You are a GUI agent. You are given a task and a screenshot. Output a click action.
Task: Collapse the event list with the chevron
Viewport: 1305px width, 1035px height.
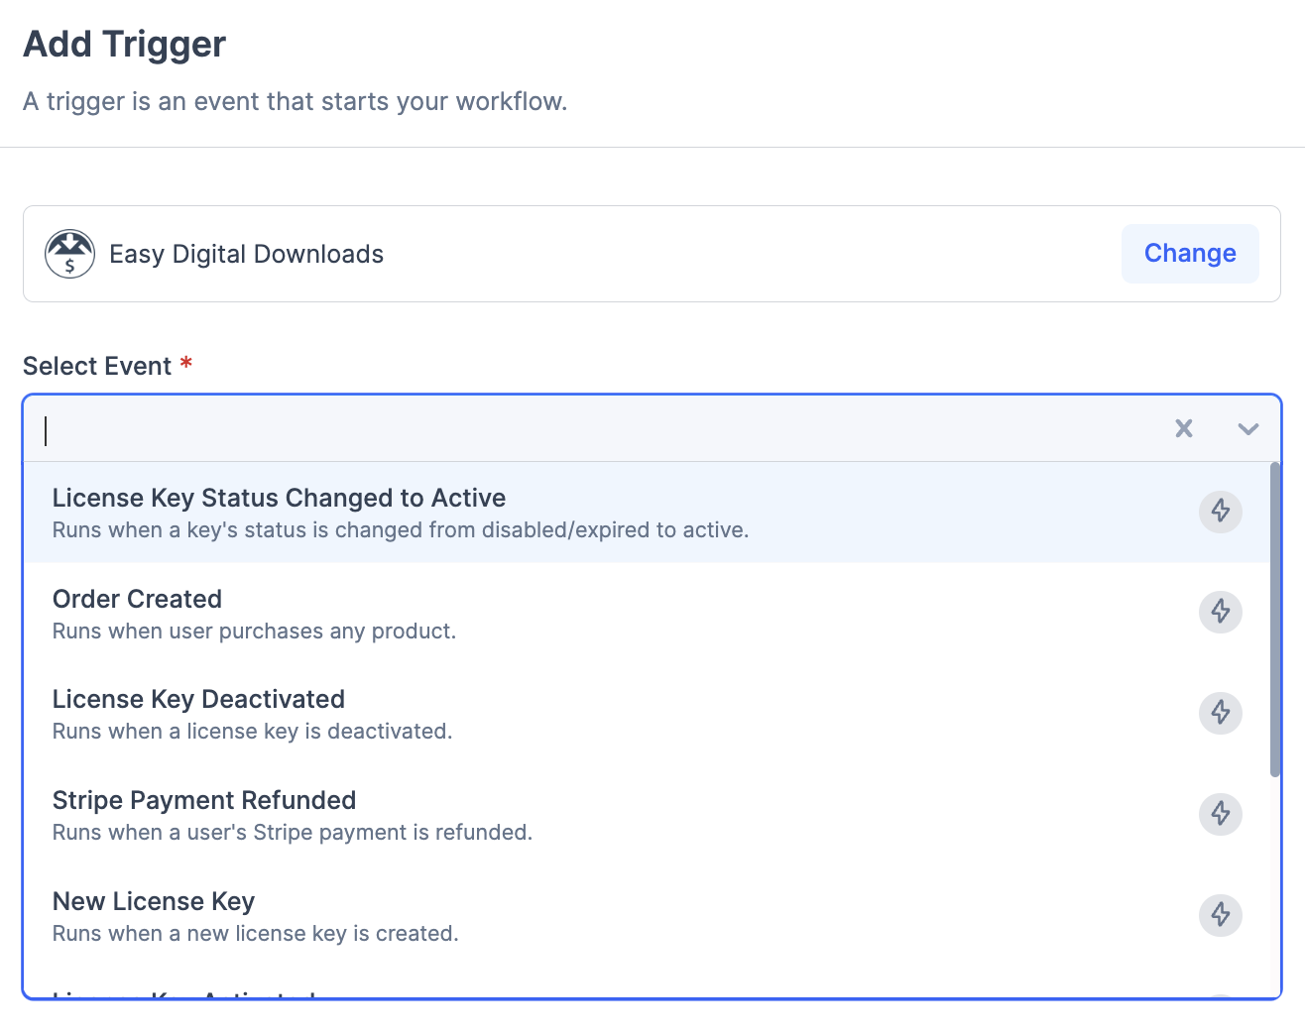tap(1247, 429)
